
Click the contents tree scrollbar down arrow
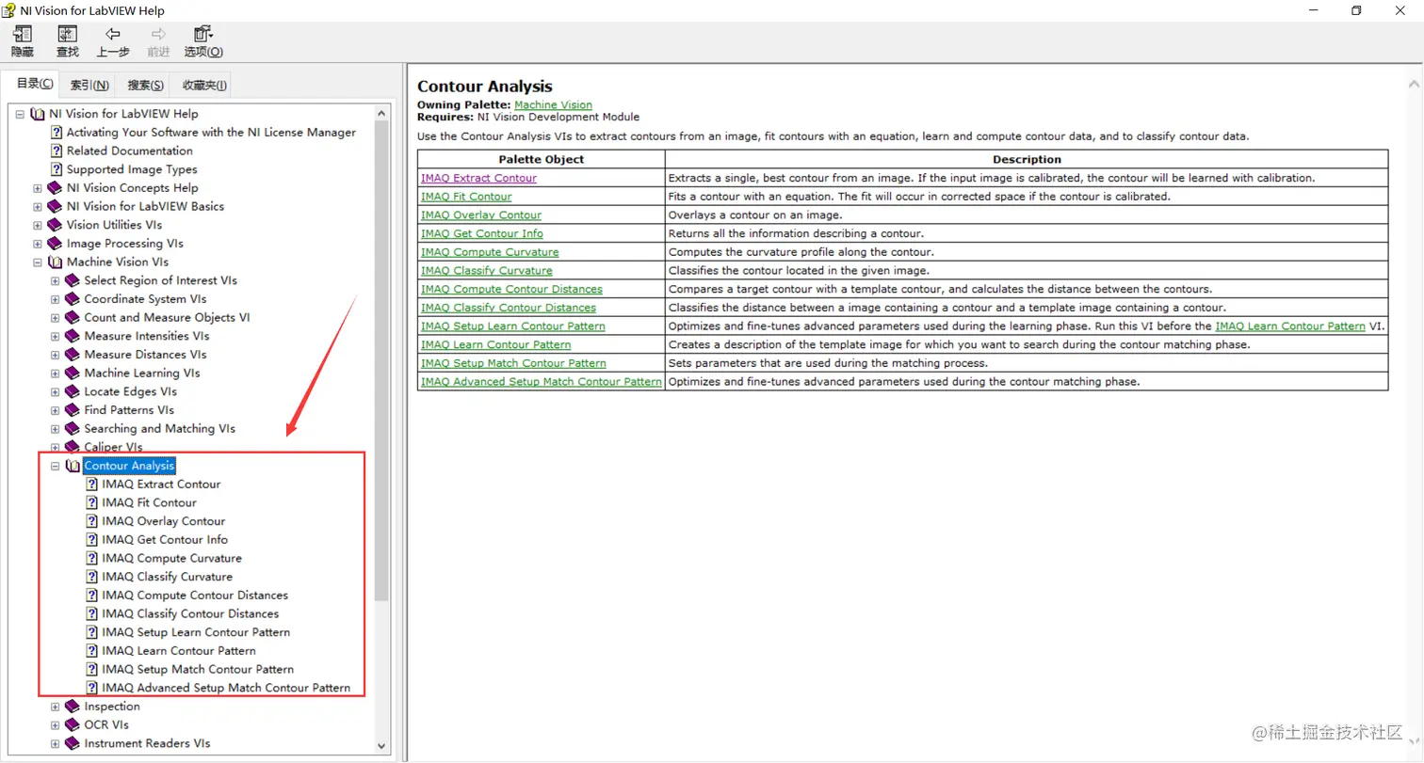tap(381, 745)
